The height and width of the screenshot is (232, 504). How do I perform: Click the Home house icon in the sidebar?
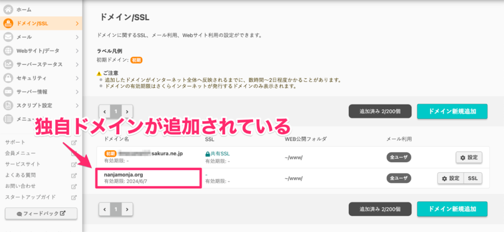click(8, 10)
